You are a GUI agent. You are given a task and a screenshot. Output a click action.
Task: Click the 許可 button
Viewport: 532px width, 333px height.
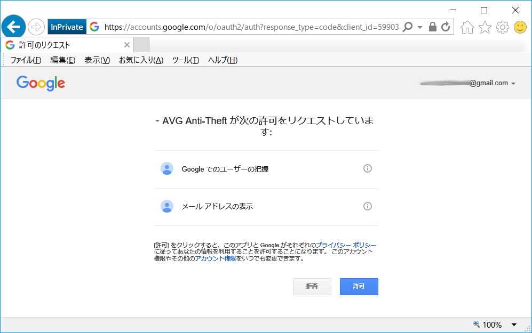359,287
